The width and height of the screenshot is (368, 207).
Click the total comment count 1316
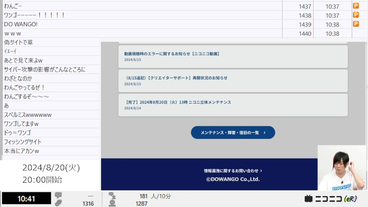[88, 204]
